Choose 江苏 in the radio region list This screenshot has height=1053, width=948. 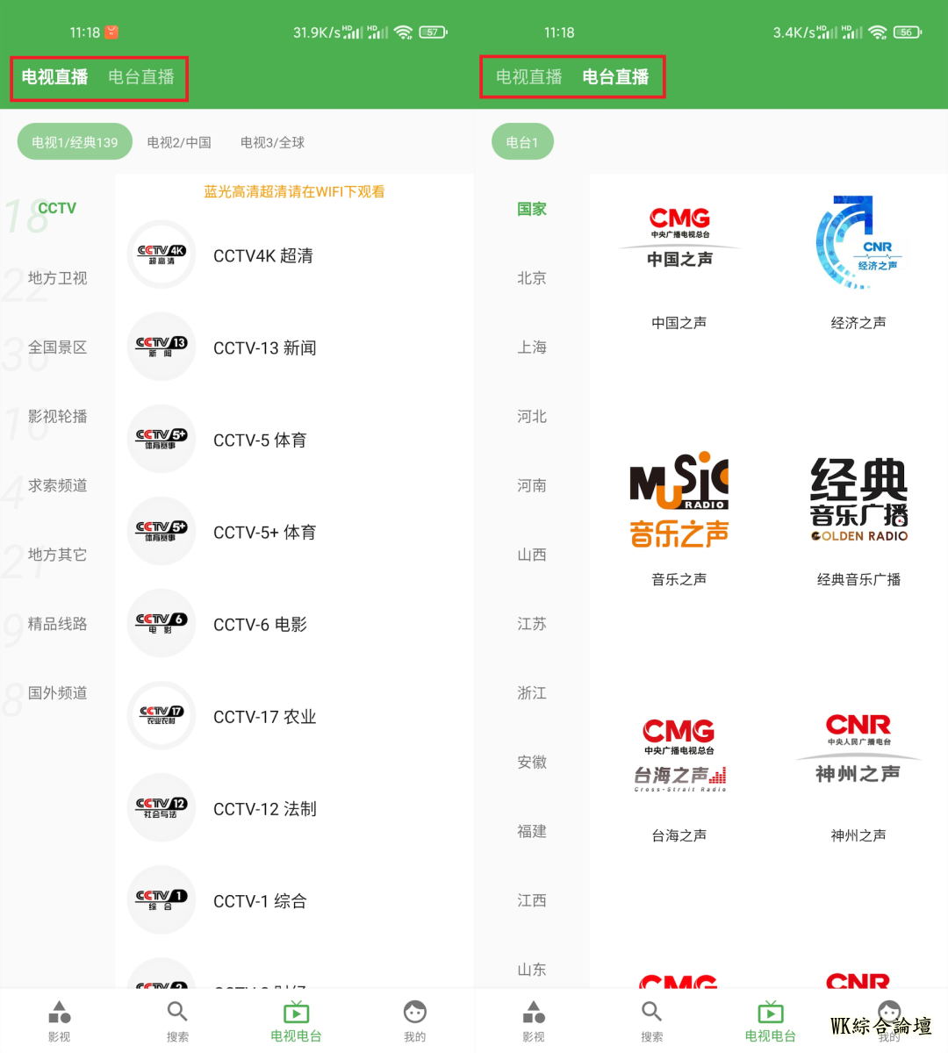click(x=532, y=624)
